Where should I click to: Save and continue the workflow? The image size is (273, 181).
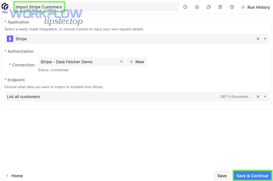pos(252,176)
